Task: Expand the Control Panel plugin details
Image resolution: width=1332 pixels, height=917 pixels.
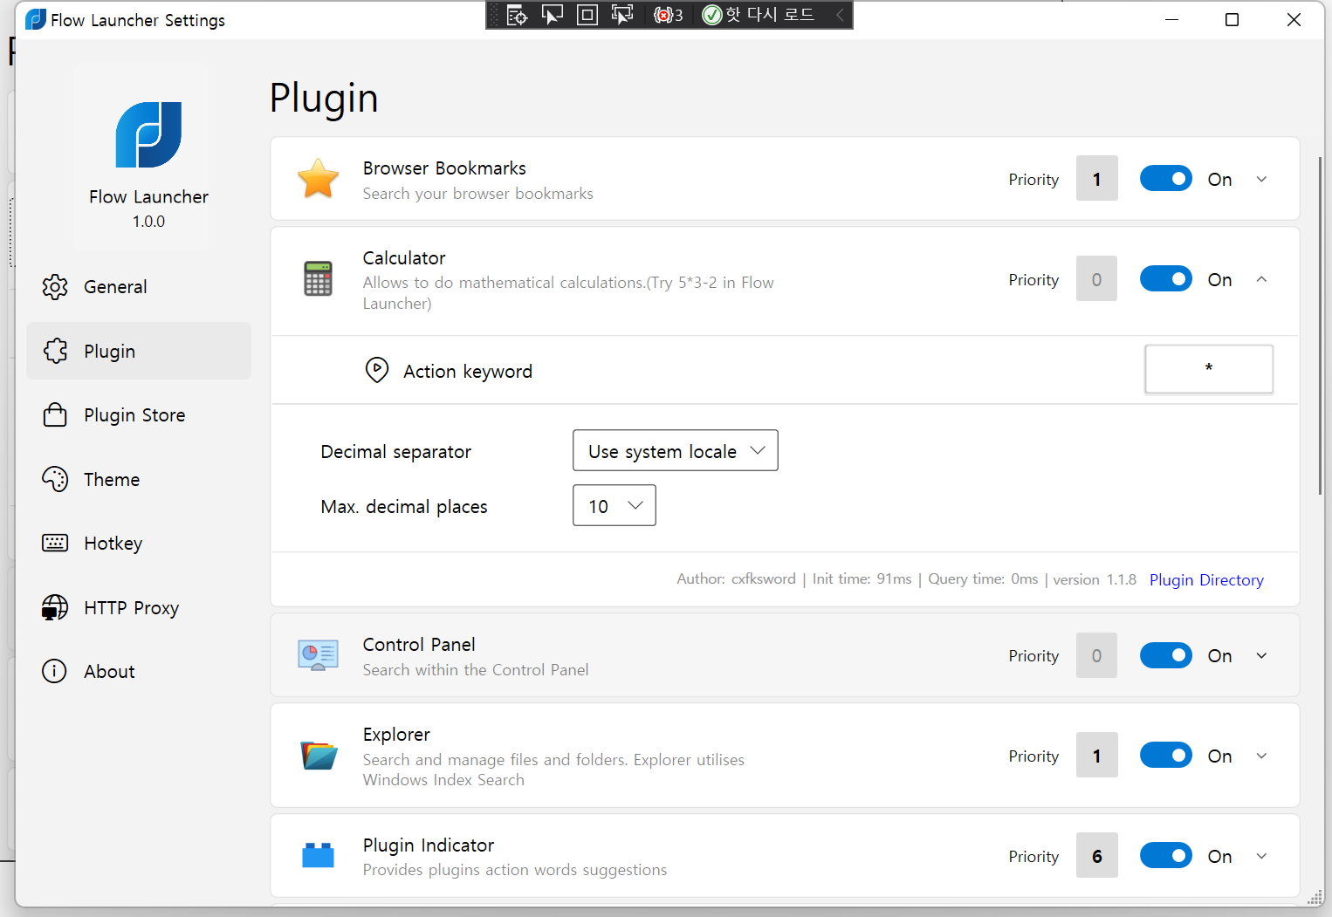Action: tap(1261, 655)
